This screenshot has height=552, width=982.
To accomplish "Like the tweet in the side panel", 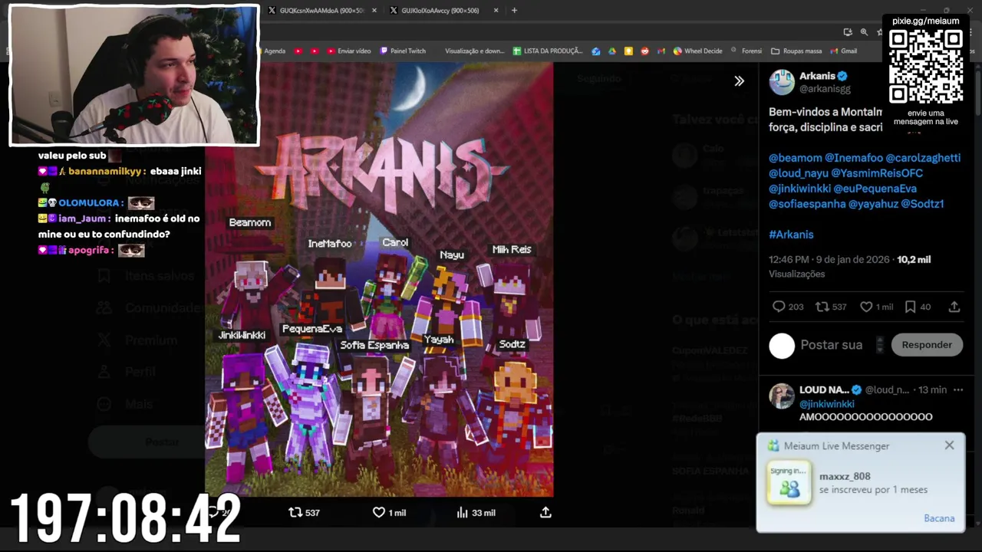I will coord(866,307).
